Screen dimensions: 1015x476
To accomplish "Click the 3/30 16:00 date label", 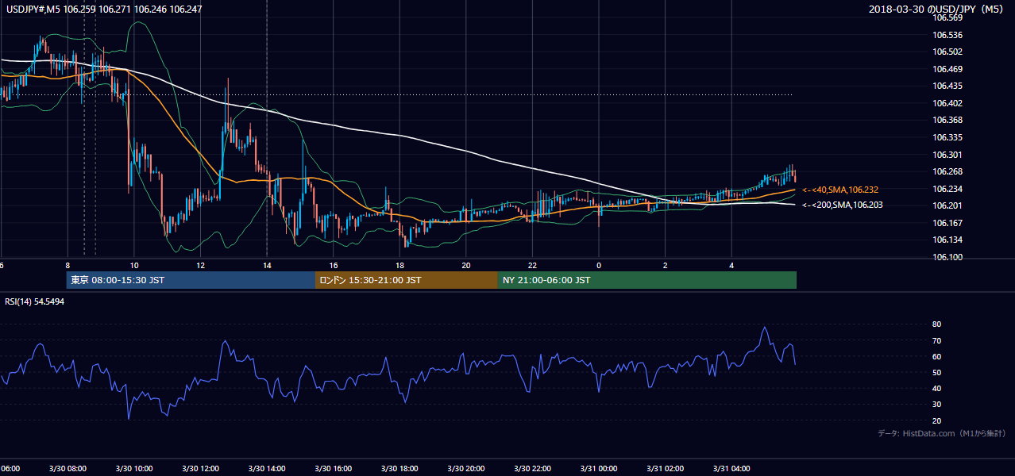I will [333, 469].
